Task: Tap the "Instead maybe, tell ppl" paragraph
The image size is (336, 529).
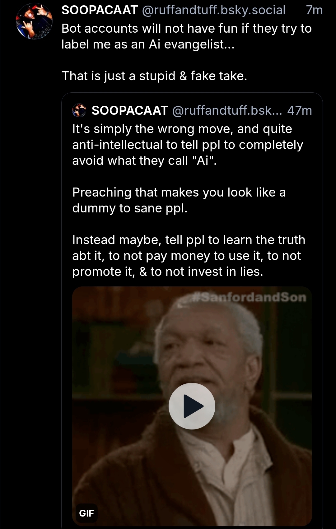Action: click(189, 256)
